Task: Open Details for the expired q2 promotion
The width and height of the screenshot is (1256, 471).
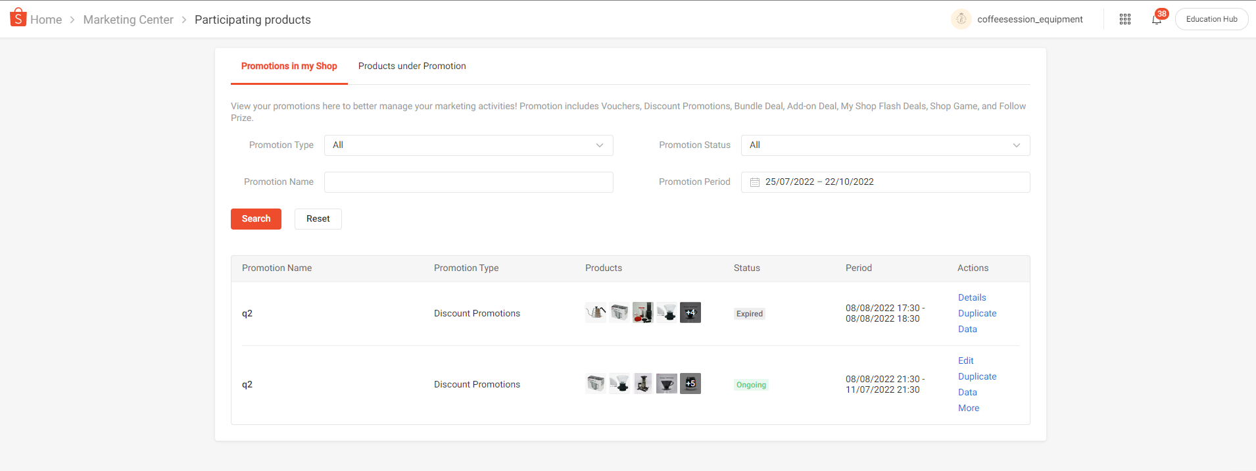Action: click(971, 297)
